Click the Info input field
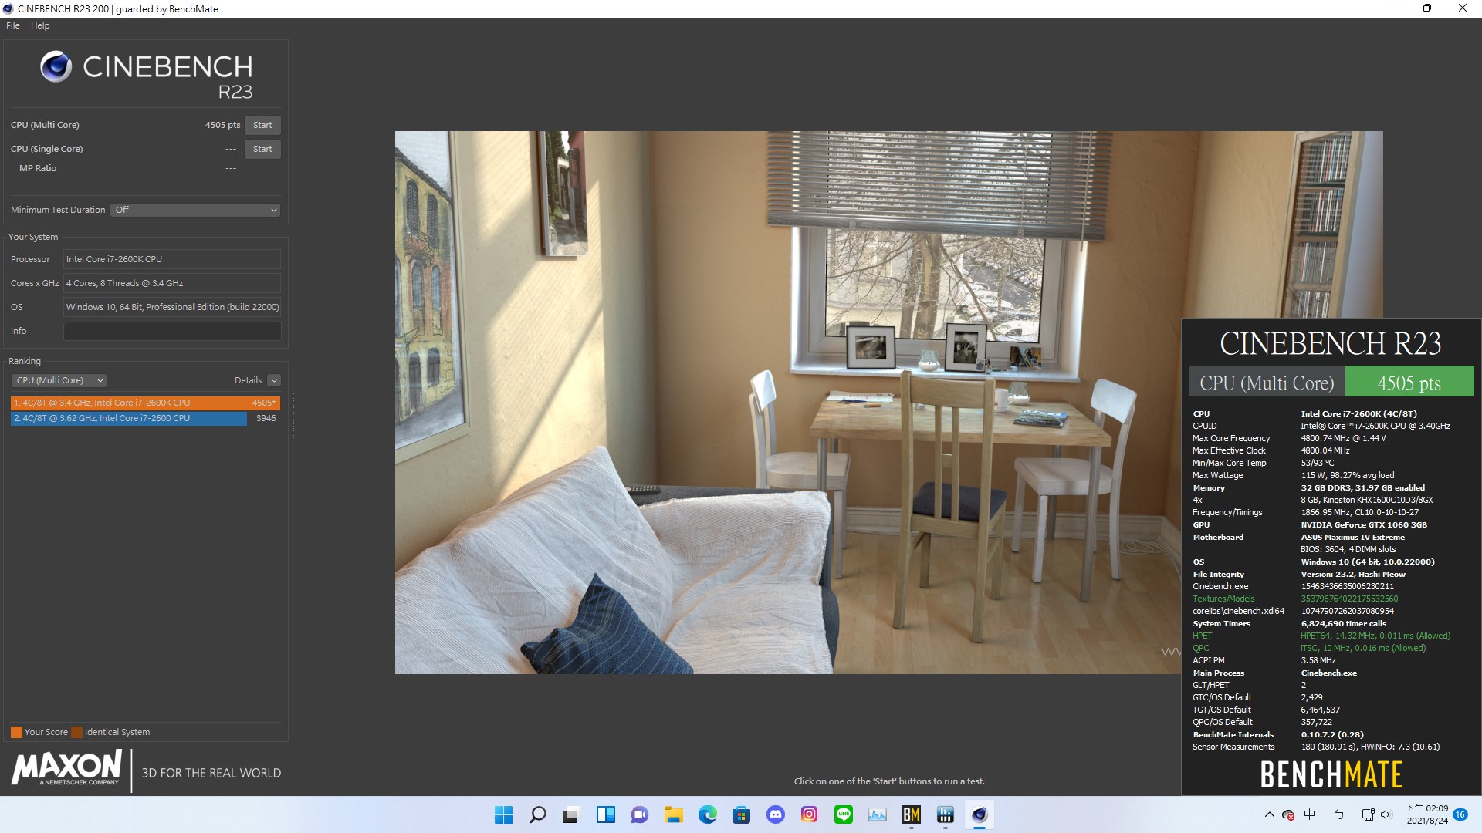The width and height of the screenshot is (1482, 833). (172, 331)
